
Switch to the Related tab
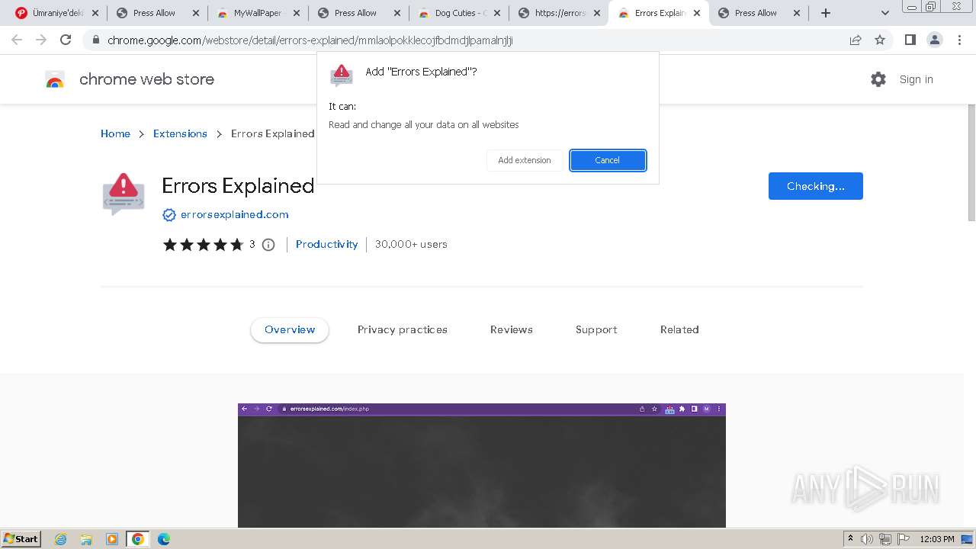pyautogui.click(x=679, y=329)
